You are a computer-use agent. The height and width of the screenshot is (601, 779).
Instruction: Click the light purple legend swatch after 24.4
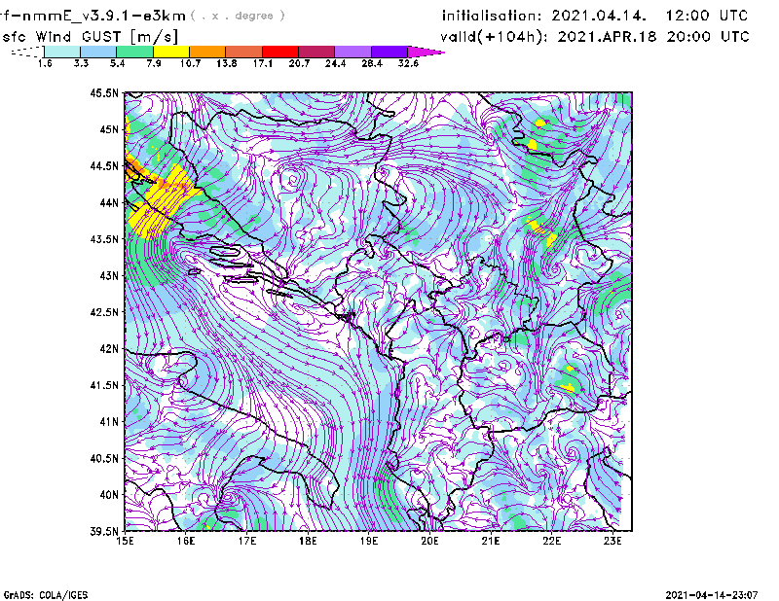pos(353,52)
